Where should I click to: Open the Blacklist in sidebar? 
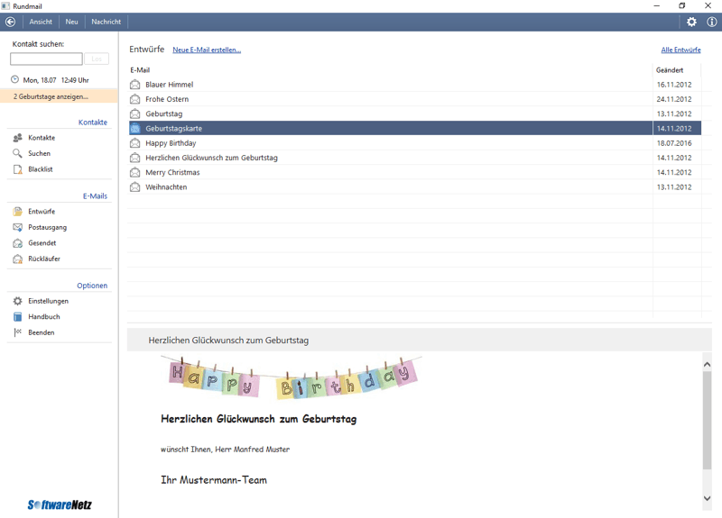[x=40, y=169]
